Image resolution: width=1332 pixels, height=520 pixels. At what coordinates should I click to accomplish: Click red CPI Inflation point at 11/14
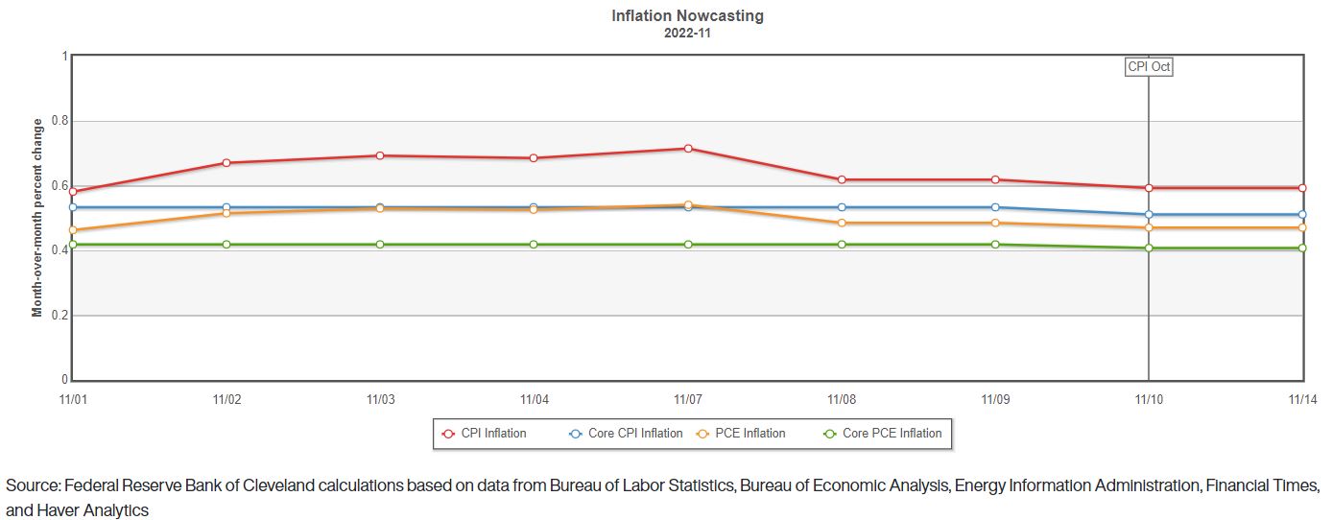1302,188
